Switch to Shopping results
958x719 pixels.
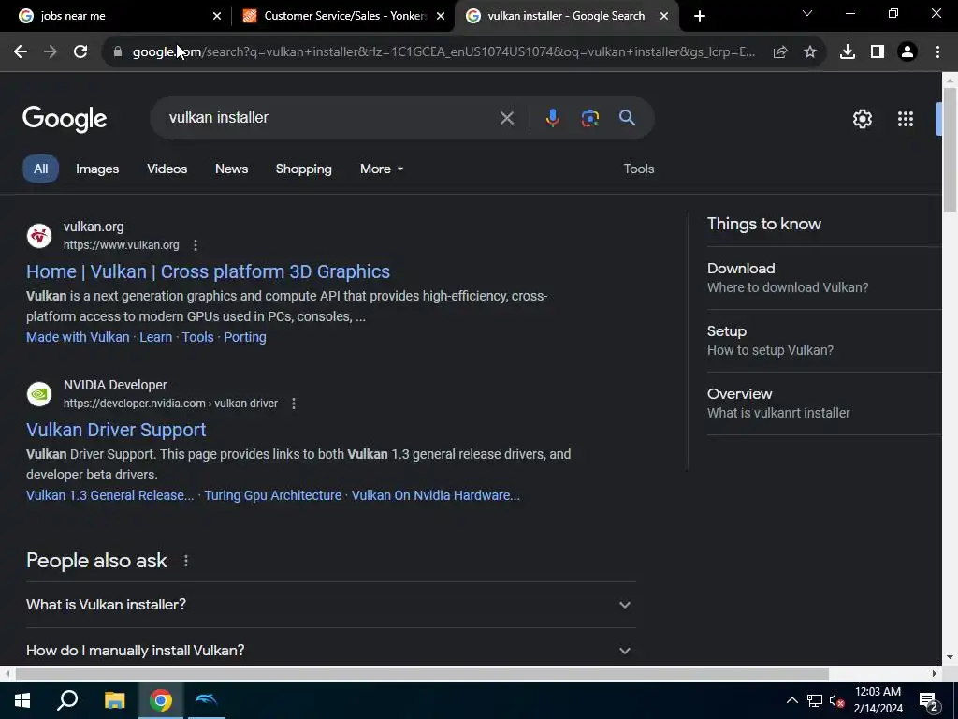[x=303, y=169]
